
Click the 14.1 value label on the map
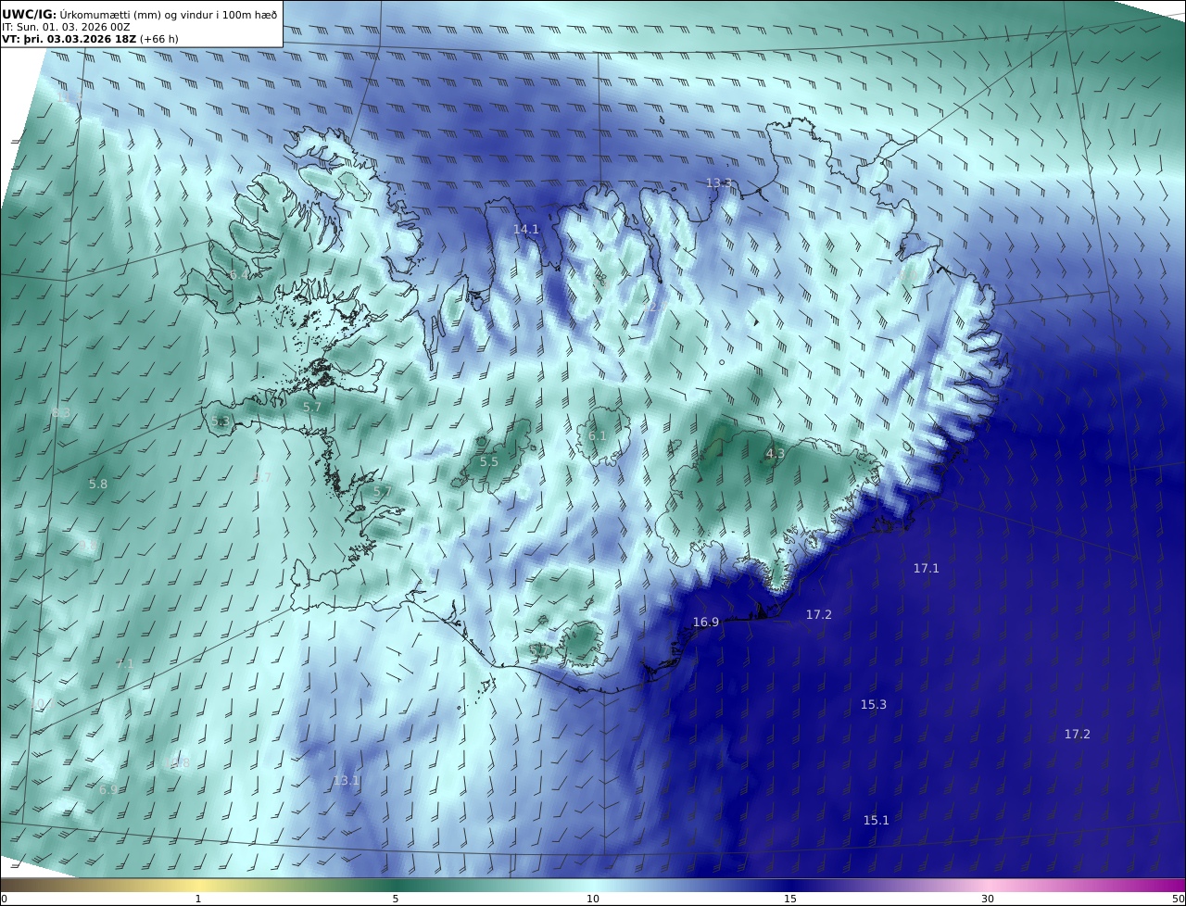(x=525, y=229)
